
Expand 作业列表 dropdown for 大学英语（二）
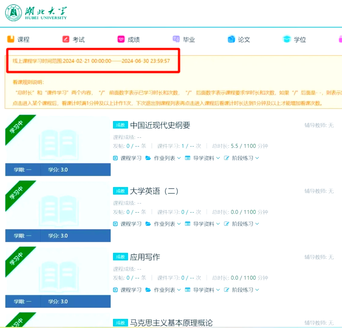(179, 224)
